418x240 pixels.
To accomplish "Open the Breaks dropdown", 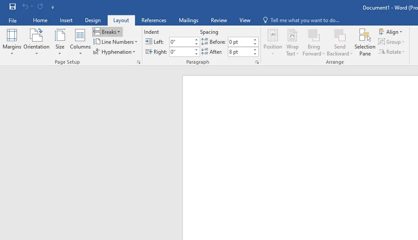I will 107,32.
